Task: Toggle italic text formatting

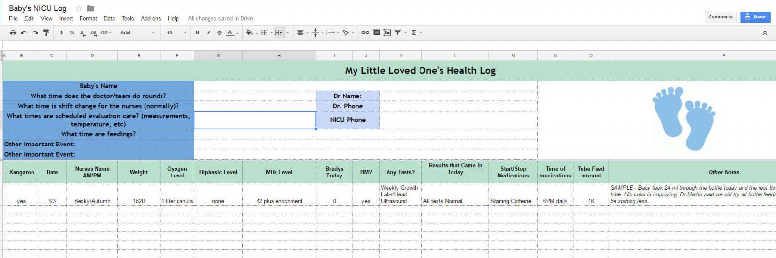Action: coord(208,33)
